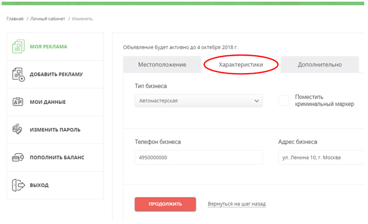Select the Характеристики tab
This screenshot has width=368, height=224.
point(240,65)
